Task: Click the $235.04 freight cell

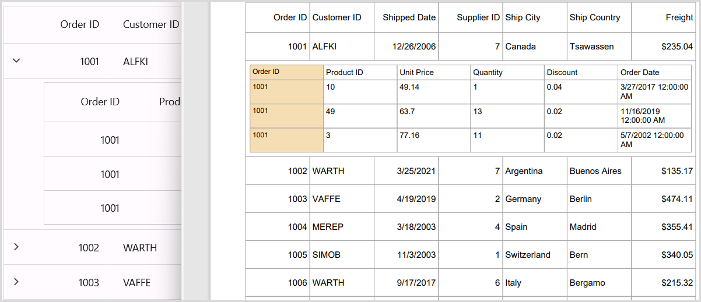Action: coord(677,47)
